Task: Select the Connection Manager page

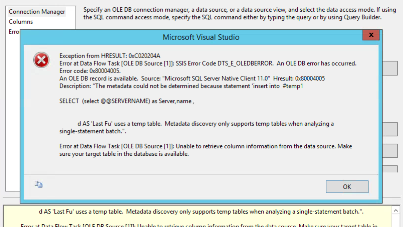Action: click(x=37, y=12)
